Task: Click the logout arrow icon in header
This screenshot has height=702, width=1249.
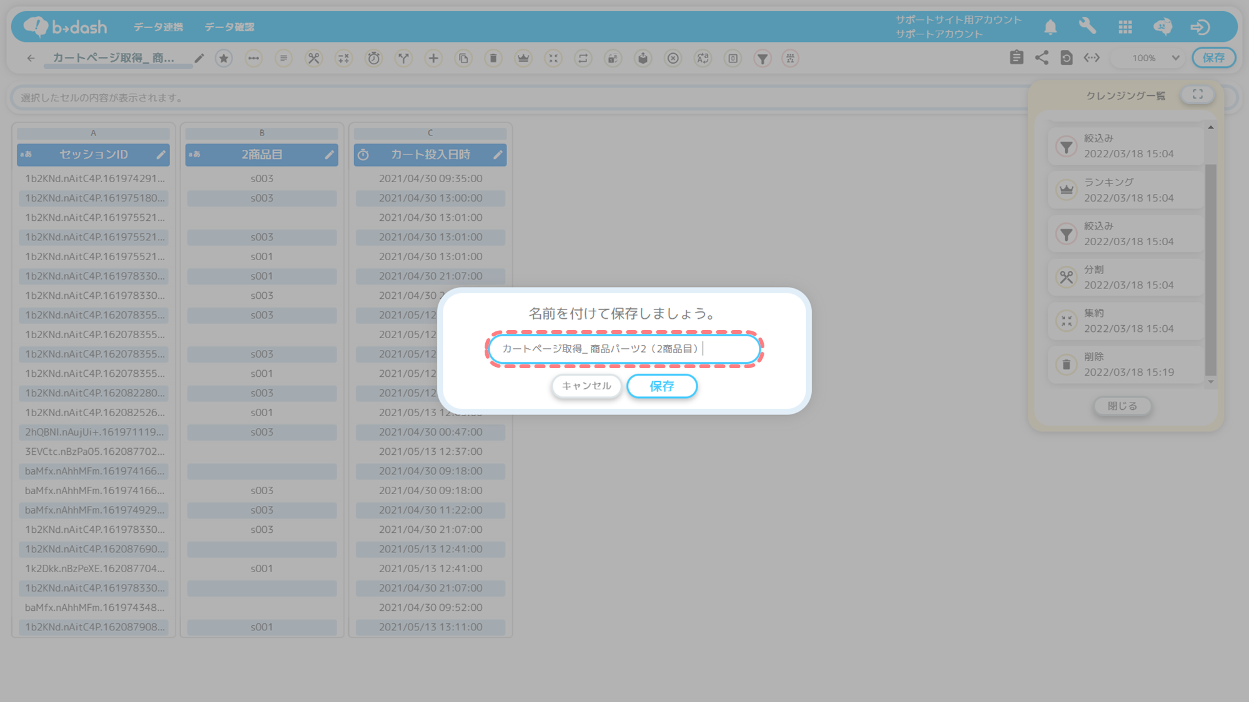Action: 1200,27
